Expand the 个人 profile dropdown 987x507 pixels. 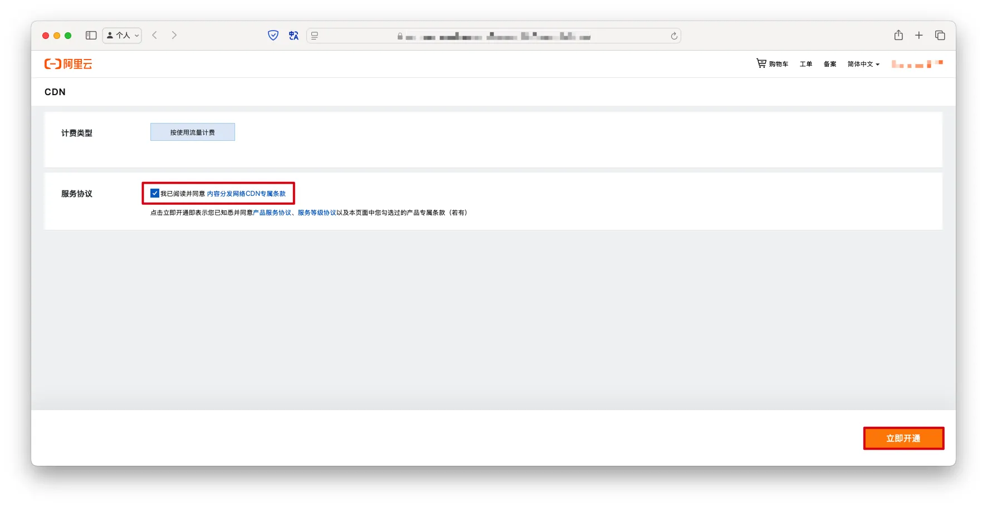pyautogui.click(x=122, y=35)
